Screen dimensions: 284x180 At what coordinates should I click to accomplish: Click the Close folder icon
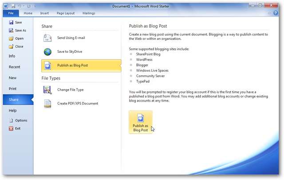coord(11,47)
